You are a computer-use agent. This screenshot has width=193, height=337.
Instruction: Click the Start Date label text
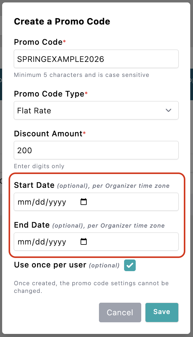pyautogui.click(x=34, y=185)
